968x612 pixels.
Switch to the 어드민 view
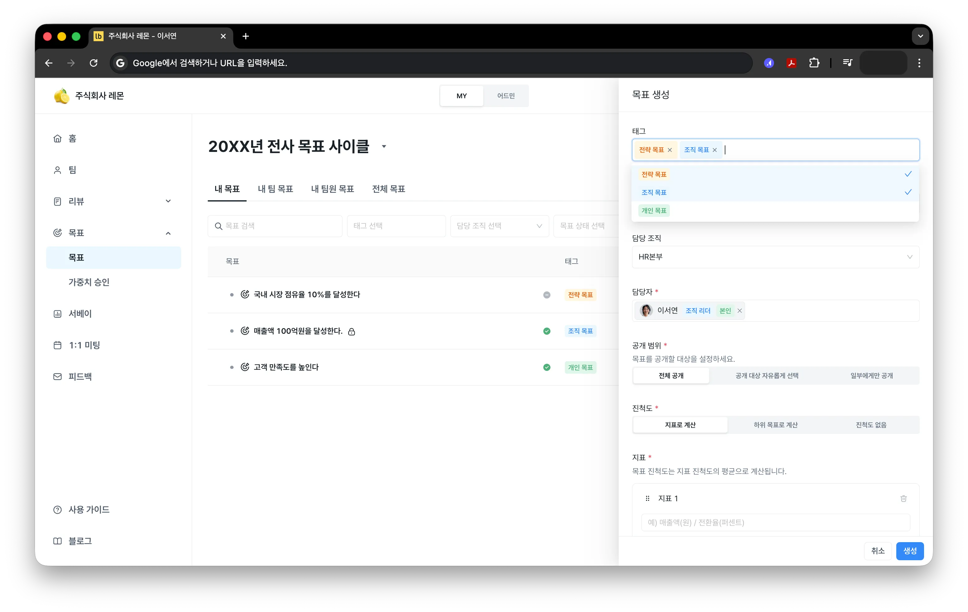[506, 96]
